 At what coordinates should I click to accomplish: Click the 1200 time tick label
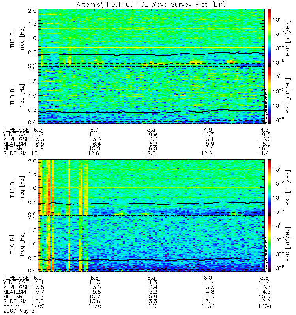(x=264, y=306)
